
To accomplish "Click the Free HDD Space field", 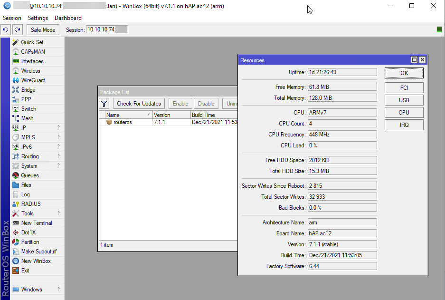I will 342,160.
